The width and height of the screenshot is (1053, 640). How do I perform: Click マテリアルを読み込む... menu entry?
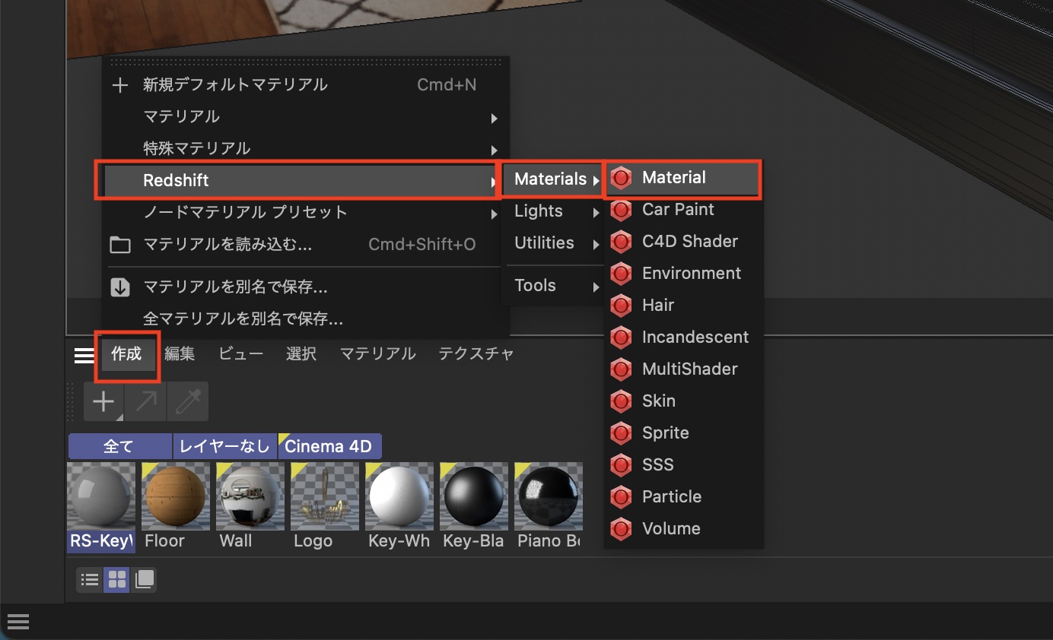[x=227, y=245]
